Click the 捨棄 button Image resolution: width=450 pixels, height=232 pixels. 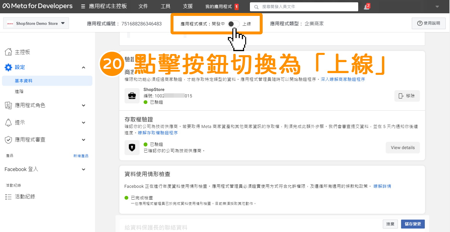(390, 224)
